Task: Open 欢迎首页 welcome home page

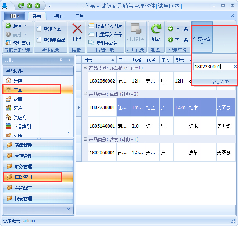Action: [x=18, y=43]
